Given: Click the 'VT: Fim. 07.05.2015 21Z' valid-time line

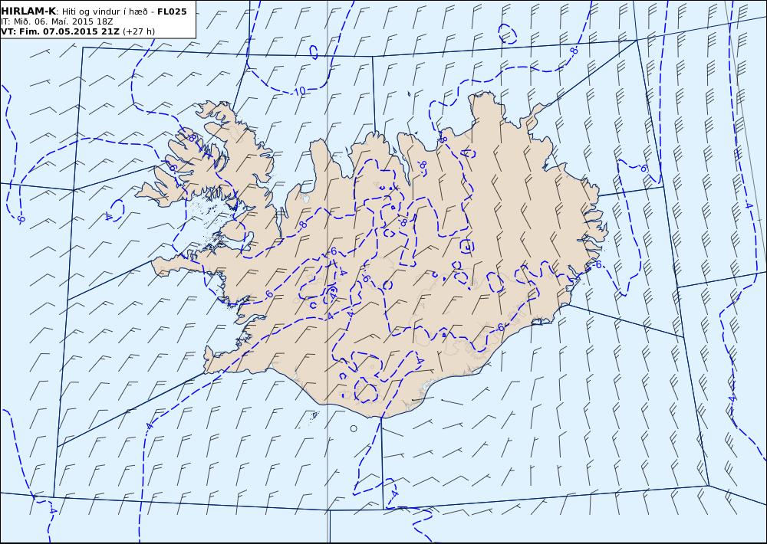Looking at the screenshot, I should click(78, 31).
